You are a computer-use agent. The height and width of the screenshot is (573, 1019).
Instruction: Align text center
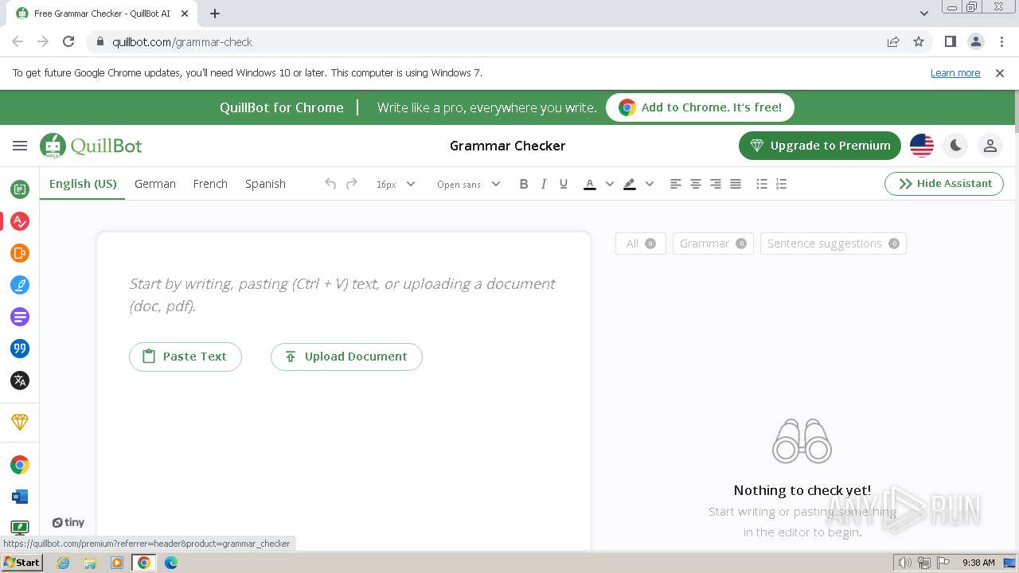click(696, 184)
